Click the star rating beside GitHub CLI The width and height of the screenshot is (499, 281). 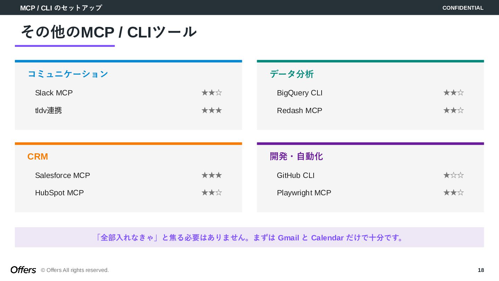(x=454, y=175)
